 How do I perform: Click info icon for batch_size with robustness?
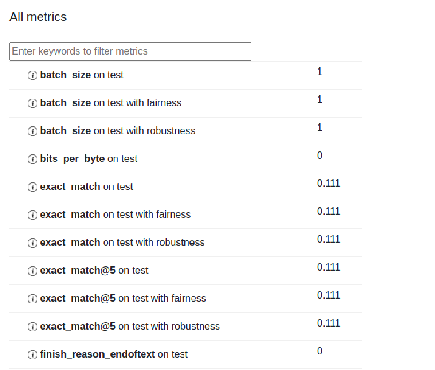32,131
